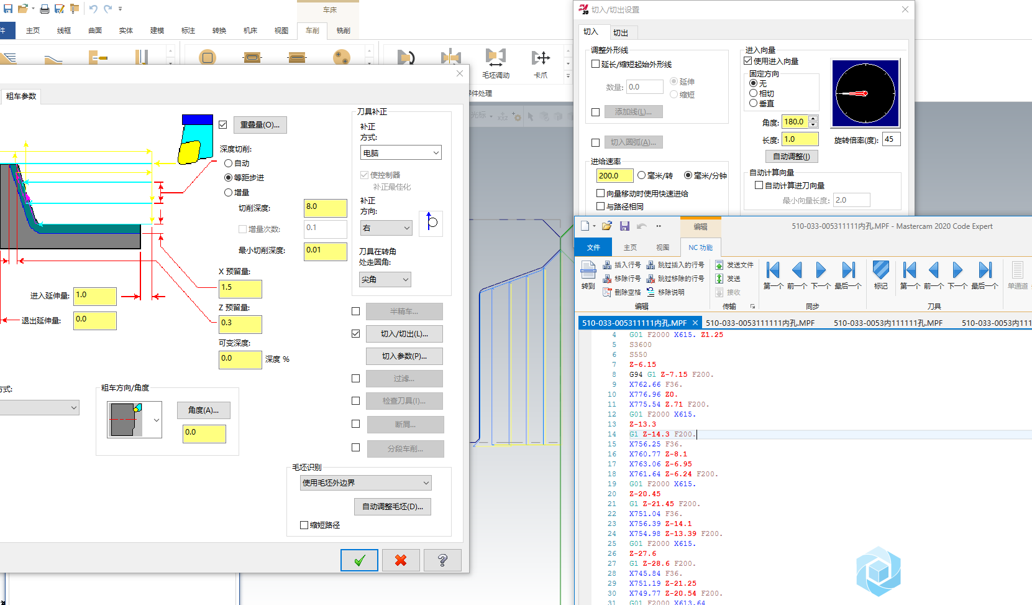The width and height of the screenshot is (1032, 605).
Task: Open the quick access toolbar customize arrow in Mastercam
Action: [121, 9]
